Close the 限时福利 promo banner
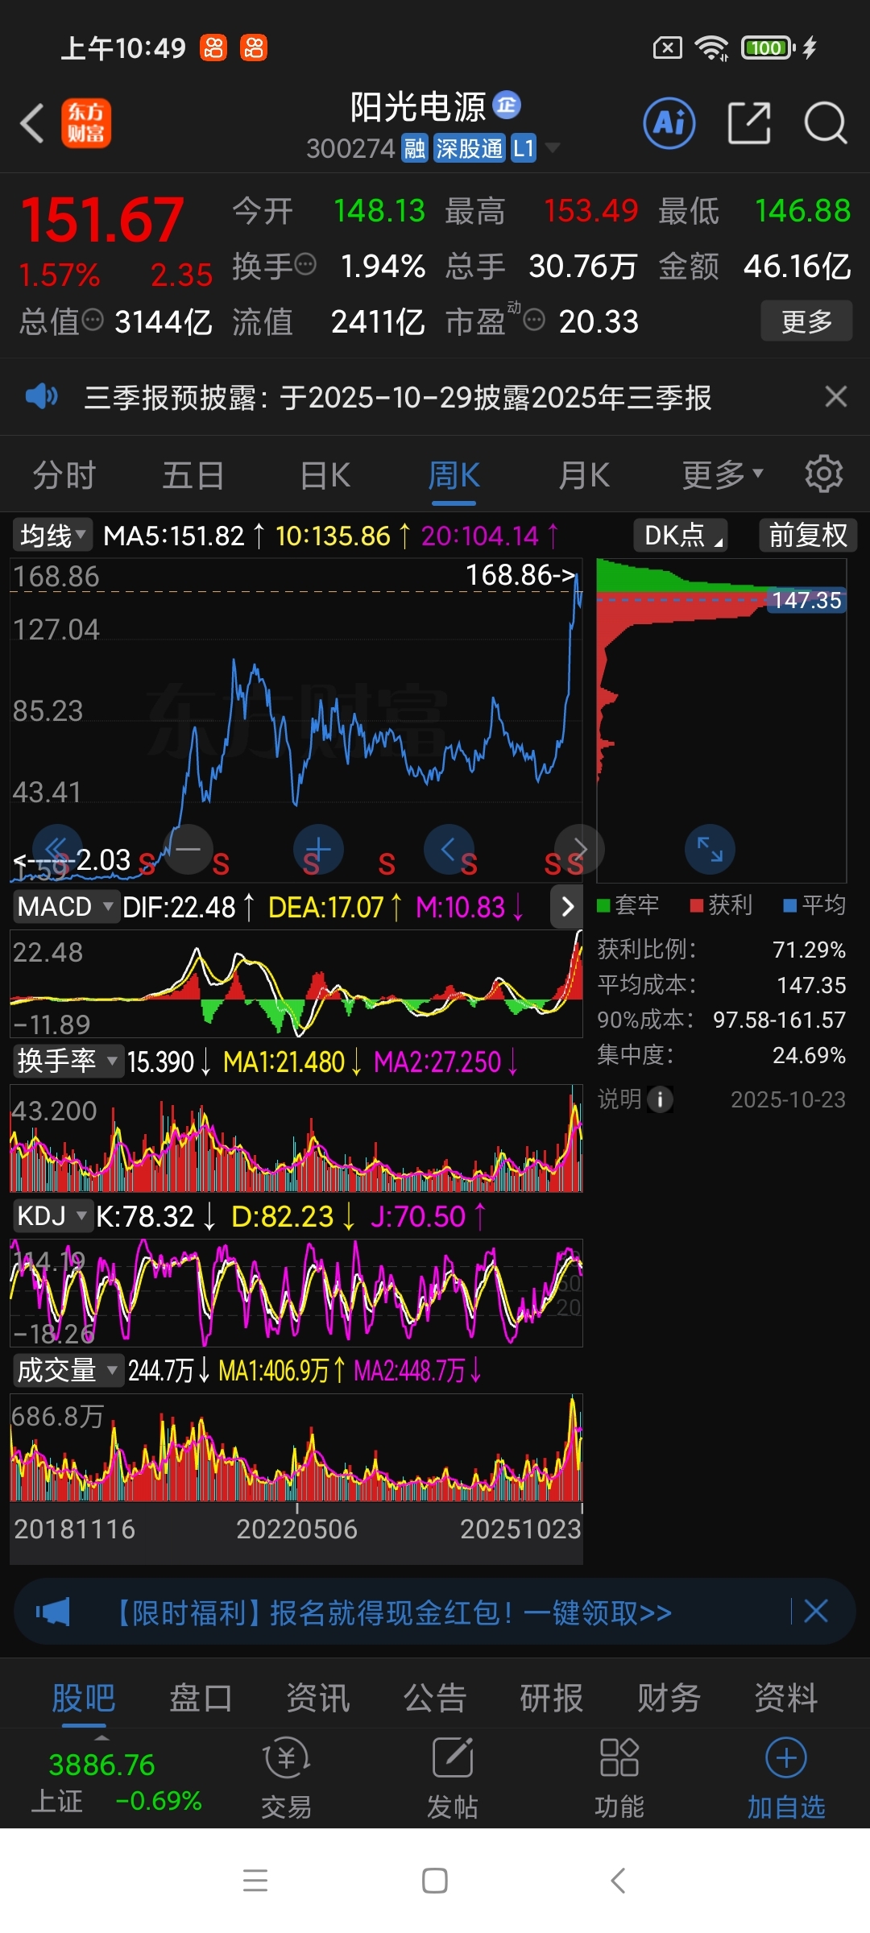The height and width of the screenshot is (1933, 870). click(x=816, y=1612)
